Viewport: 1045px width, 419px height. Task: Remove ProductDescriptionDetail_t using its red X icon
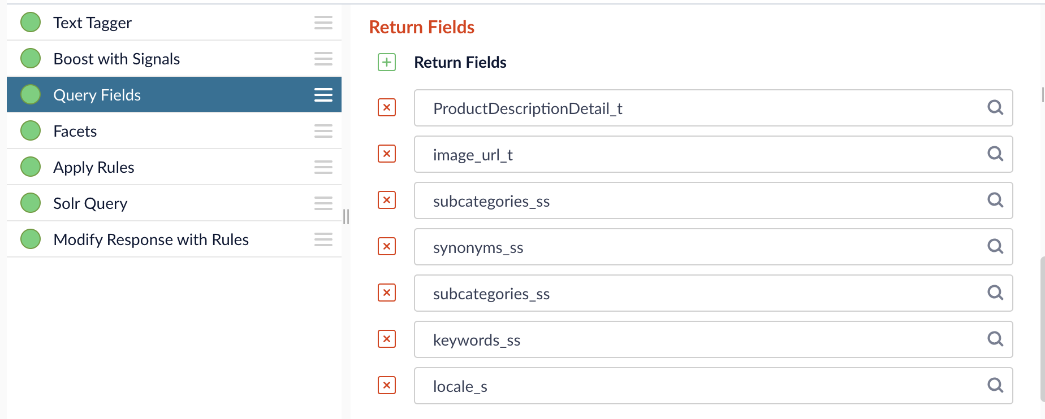[x=386, y=107]
